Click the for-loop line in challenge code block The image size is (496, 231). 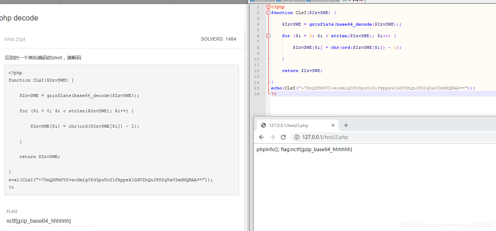(77, 111)
